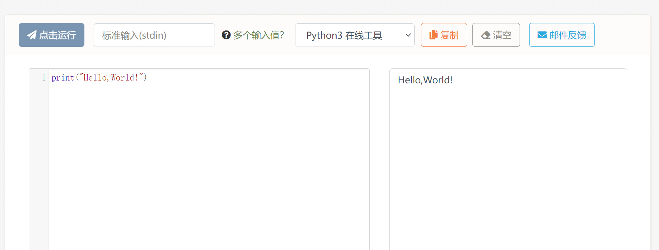Image resolution: width=659 pixels, height=250 pixels.
Task: Click the paper plane icon on run button
Action: tap(32, 35)
